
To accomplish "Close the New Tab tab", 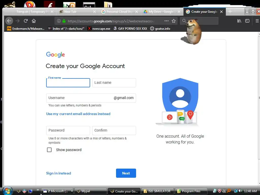I will 94,12.
